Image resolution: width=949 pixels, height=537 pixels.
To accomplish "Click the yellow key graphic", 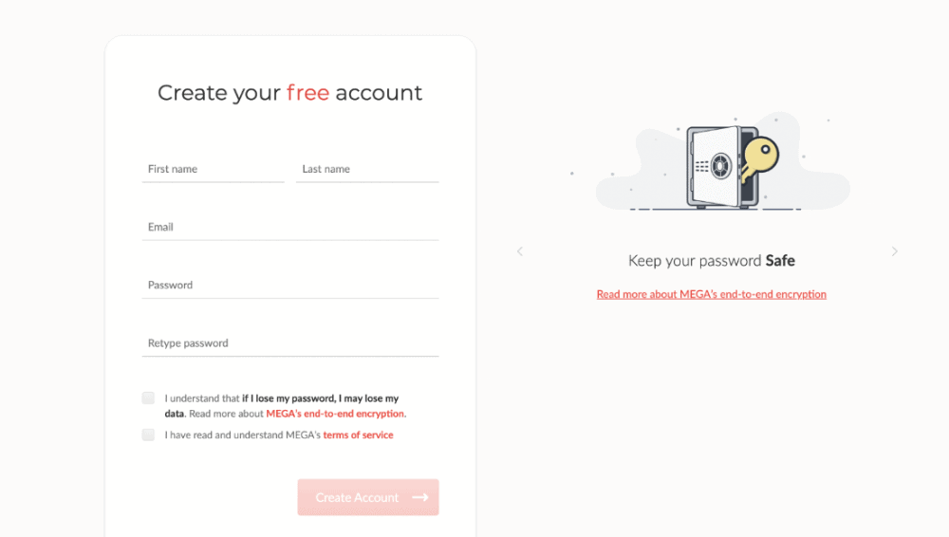I will tap(758, 157).
